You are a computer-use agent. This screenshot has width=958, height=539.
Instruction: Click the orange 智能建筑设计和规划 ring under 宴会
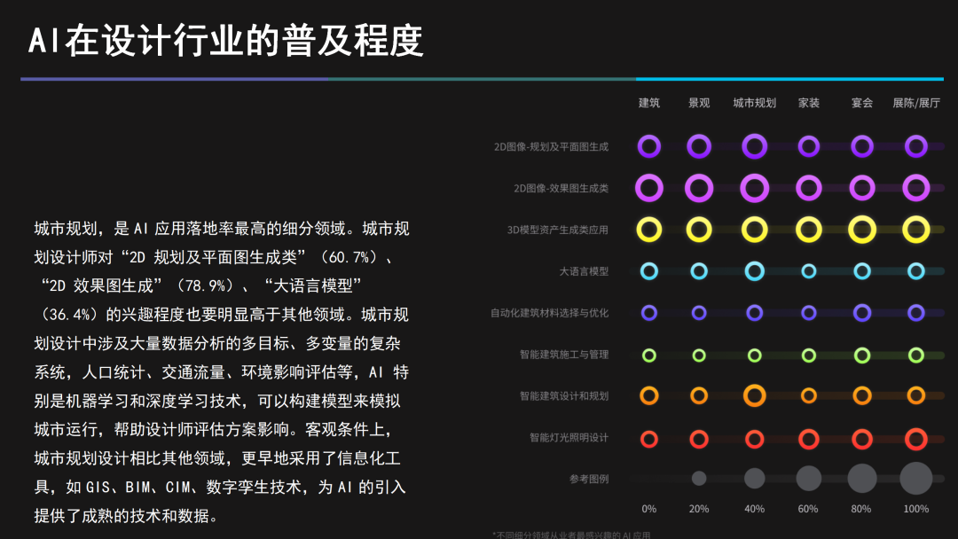(x=862, y=395)
